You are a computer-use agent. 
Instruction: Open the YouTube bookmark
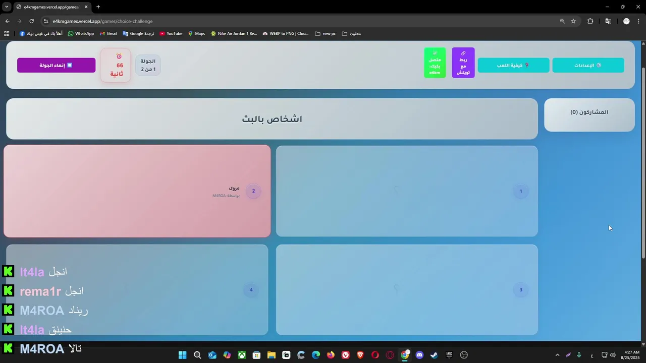[171, 34]
